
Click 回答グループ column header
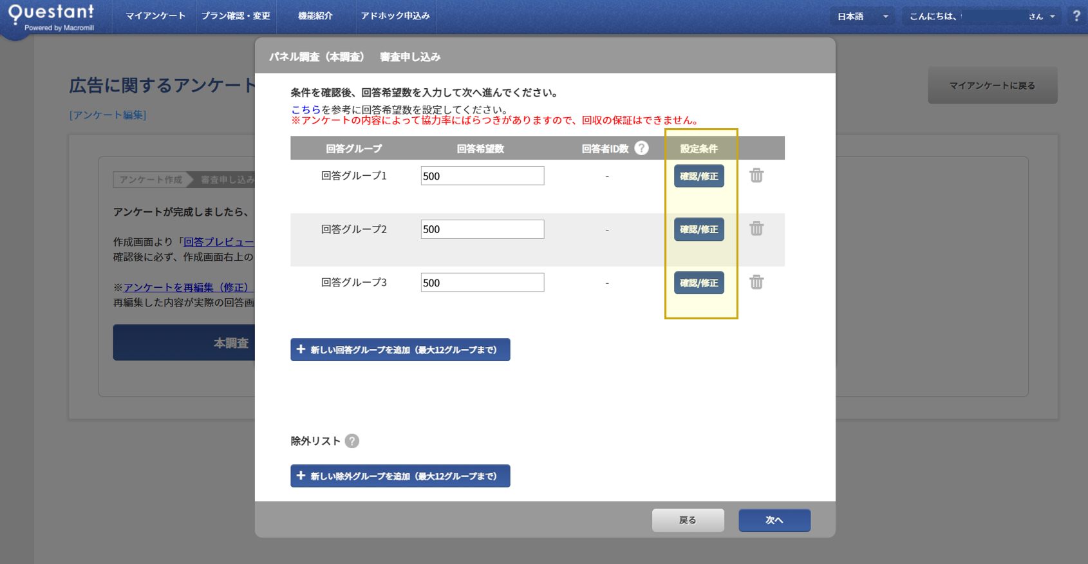pos(353,149)
